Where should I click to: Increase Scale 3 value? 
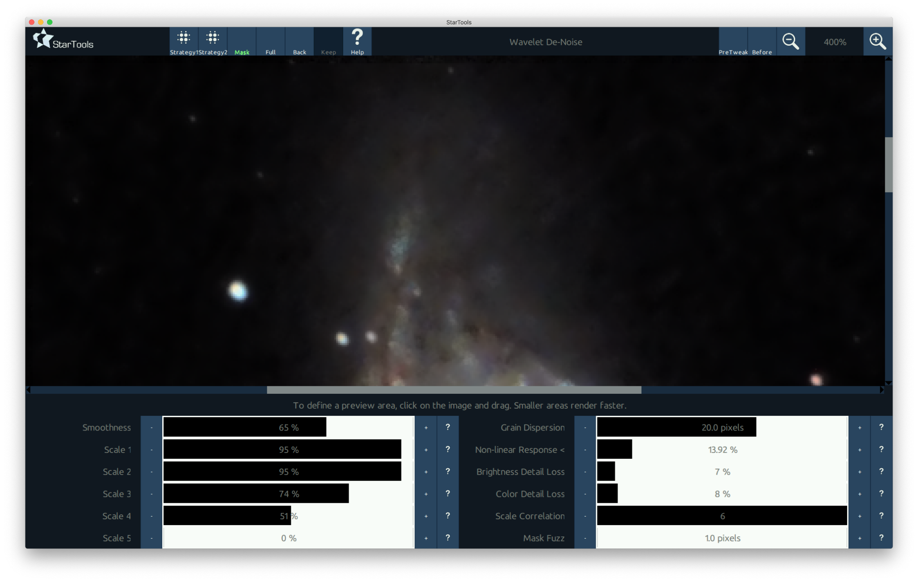pos(426,494)
